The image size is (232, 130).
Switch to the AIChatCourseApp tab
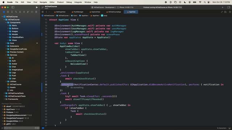(x=113, y=12)
